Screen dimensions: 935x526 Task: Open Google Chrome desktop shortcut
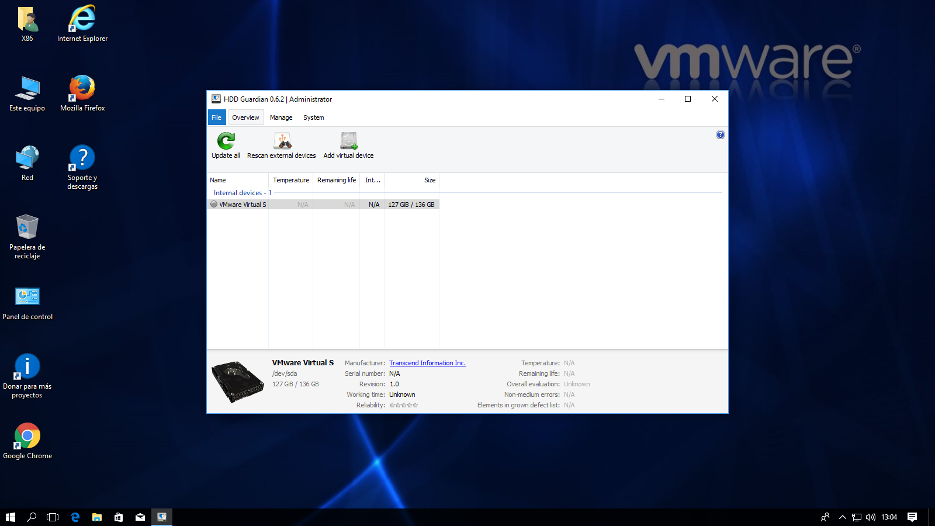coord(27,441)
